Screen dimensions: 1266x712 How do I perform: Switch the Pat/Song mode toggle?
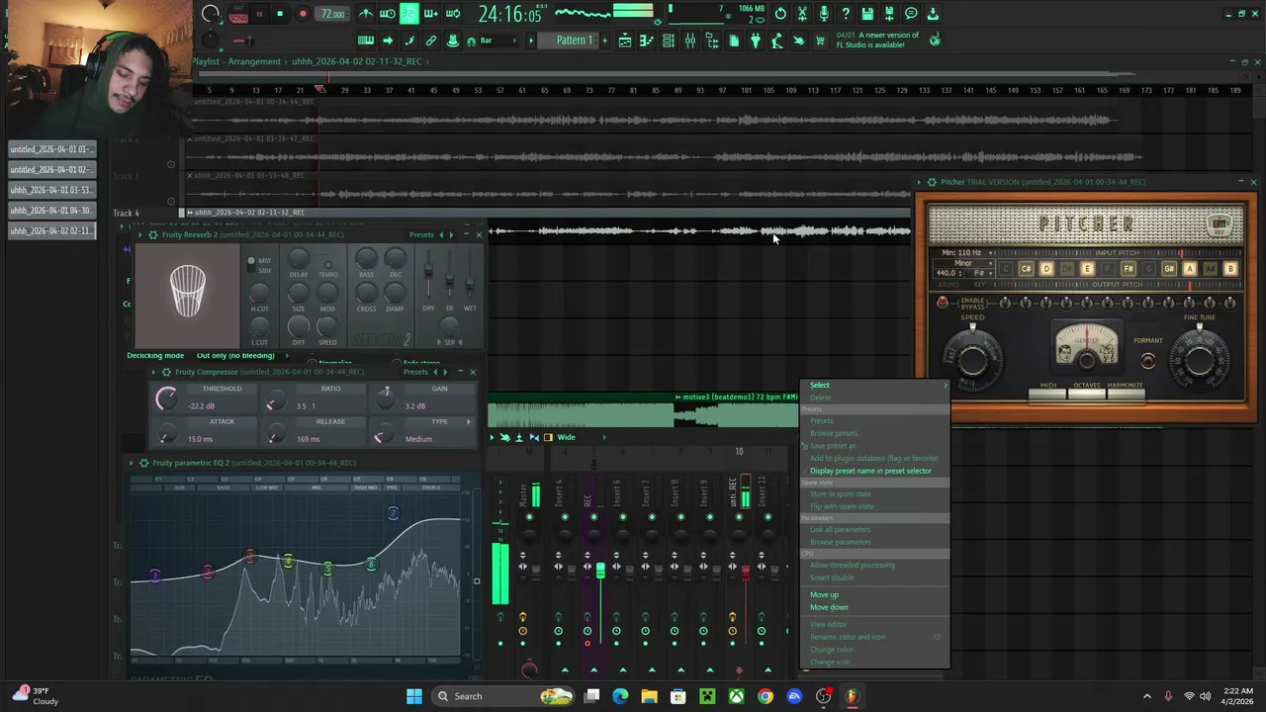pyautogui.click(x=238, y=14)
